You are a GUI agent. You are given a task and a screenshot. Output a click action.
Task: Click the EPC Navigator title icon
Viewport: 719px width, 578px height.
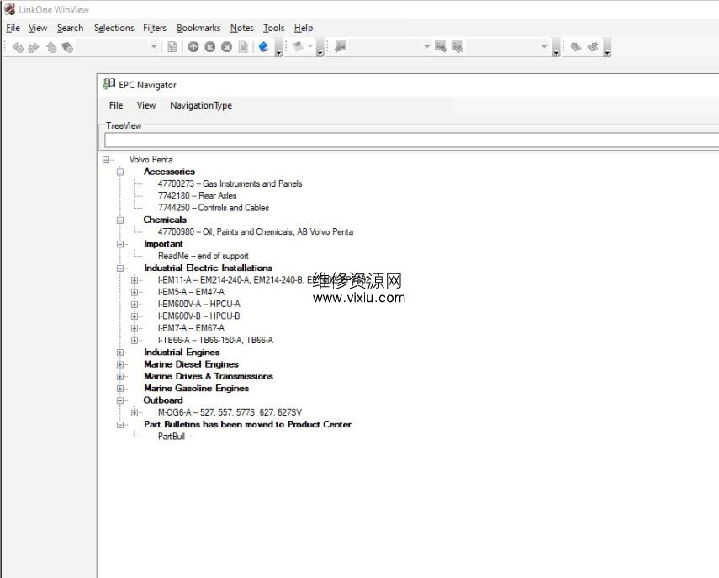pyautogui.click(x=109, y=84)
